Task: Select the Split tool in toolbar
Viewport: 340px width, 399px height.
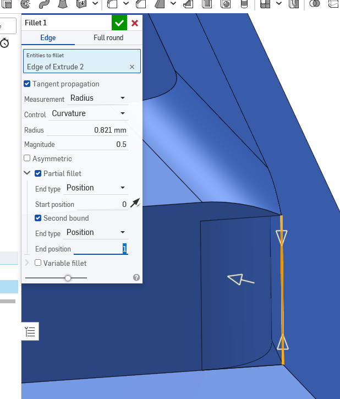Action: [333, 4]
